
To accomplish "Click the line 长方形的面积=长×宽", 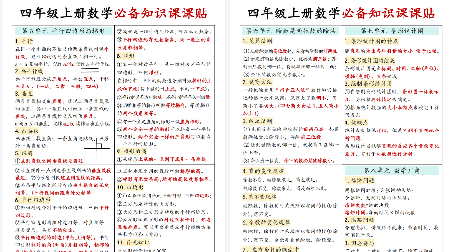I will coord(142,250).
